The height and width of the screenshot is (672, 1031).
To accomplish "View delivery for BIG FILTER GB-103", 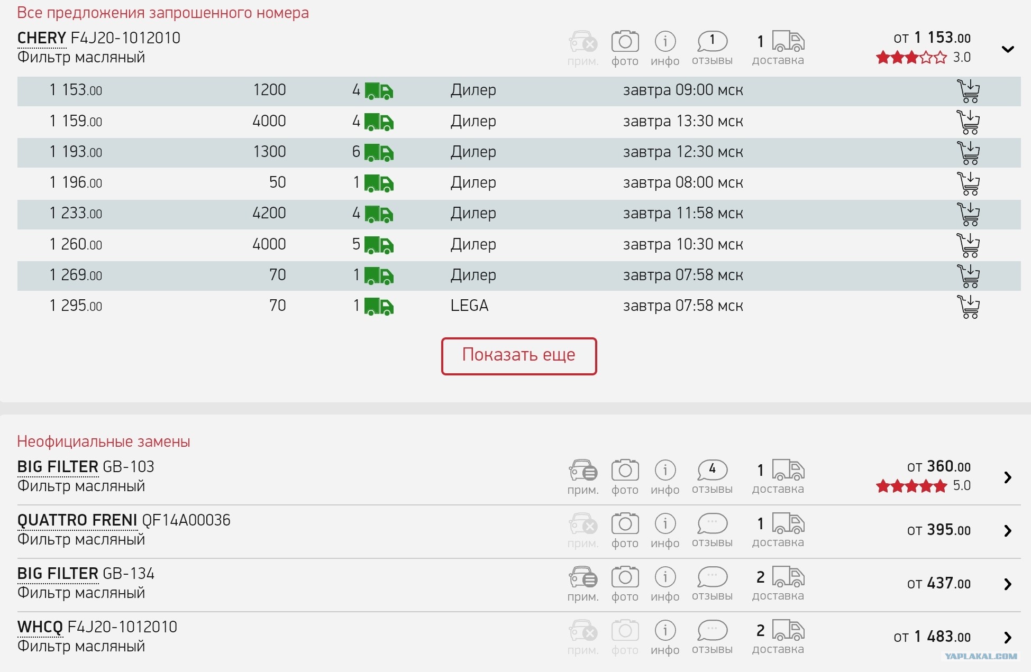I will [778, 477].
